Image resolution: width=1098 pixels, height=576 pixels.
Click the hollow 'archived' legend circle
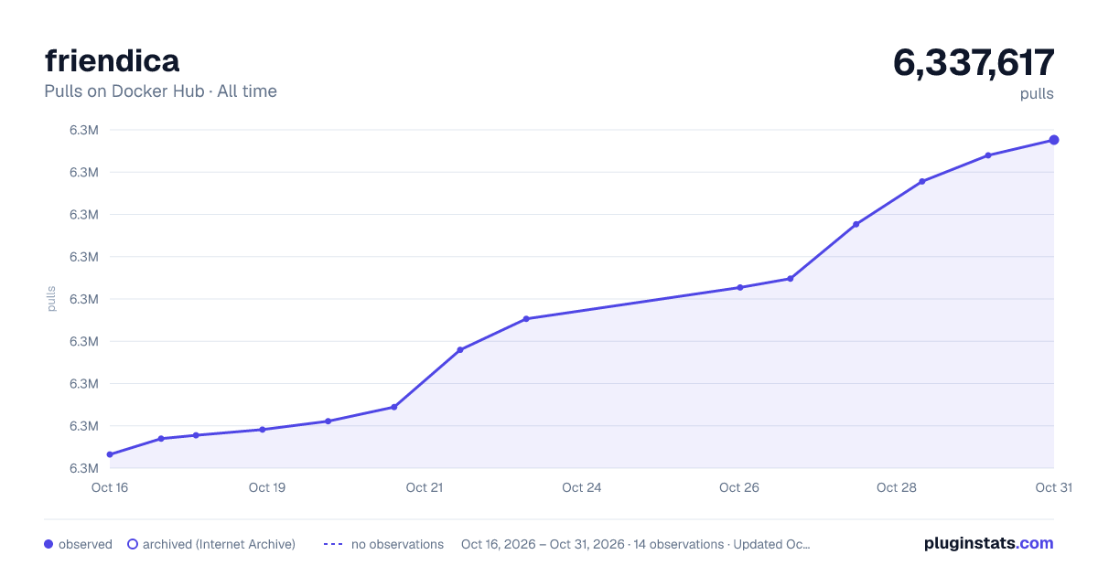point(133,544)
